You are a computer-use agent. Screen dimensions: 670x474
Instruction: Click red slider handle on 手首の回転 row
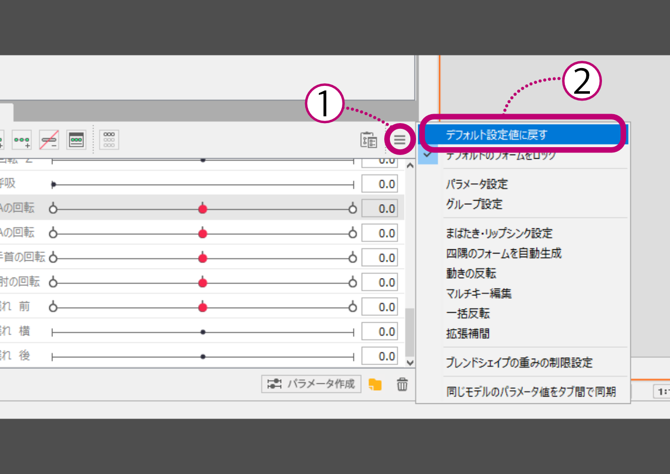[203, 258]
